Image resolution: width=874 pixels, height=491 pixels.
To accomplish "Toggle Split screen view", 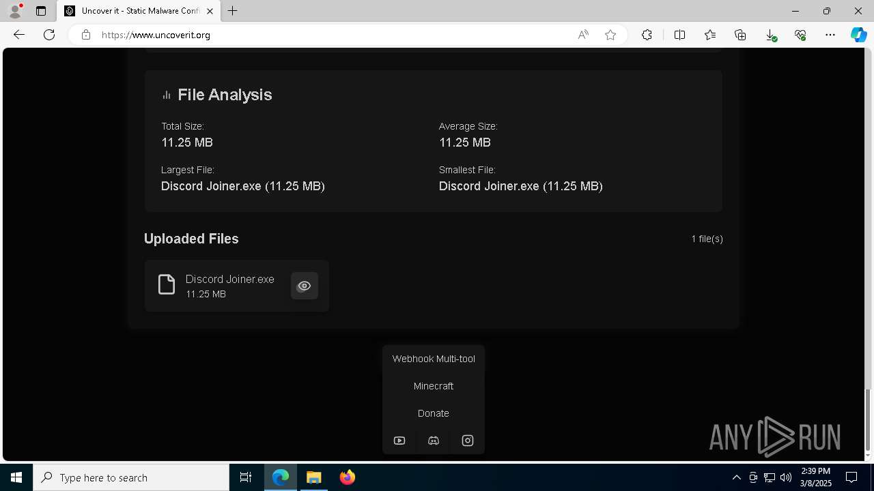I will (x=679, y=35).
